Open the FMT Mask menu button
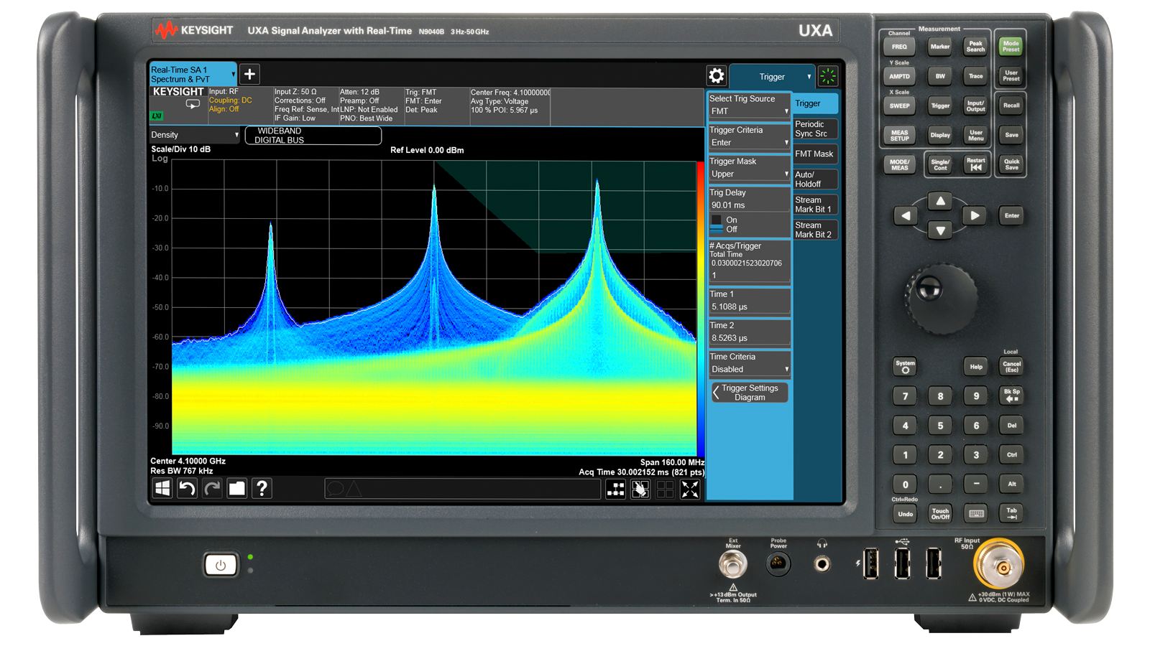The image size is (1150, 646). click(814, 154)
